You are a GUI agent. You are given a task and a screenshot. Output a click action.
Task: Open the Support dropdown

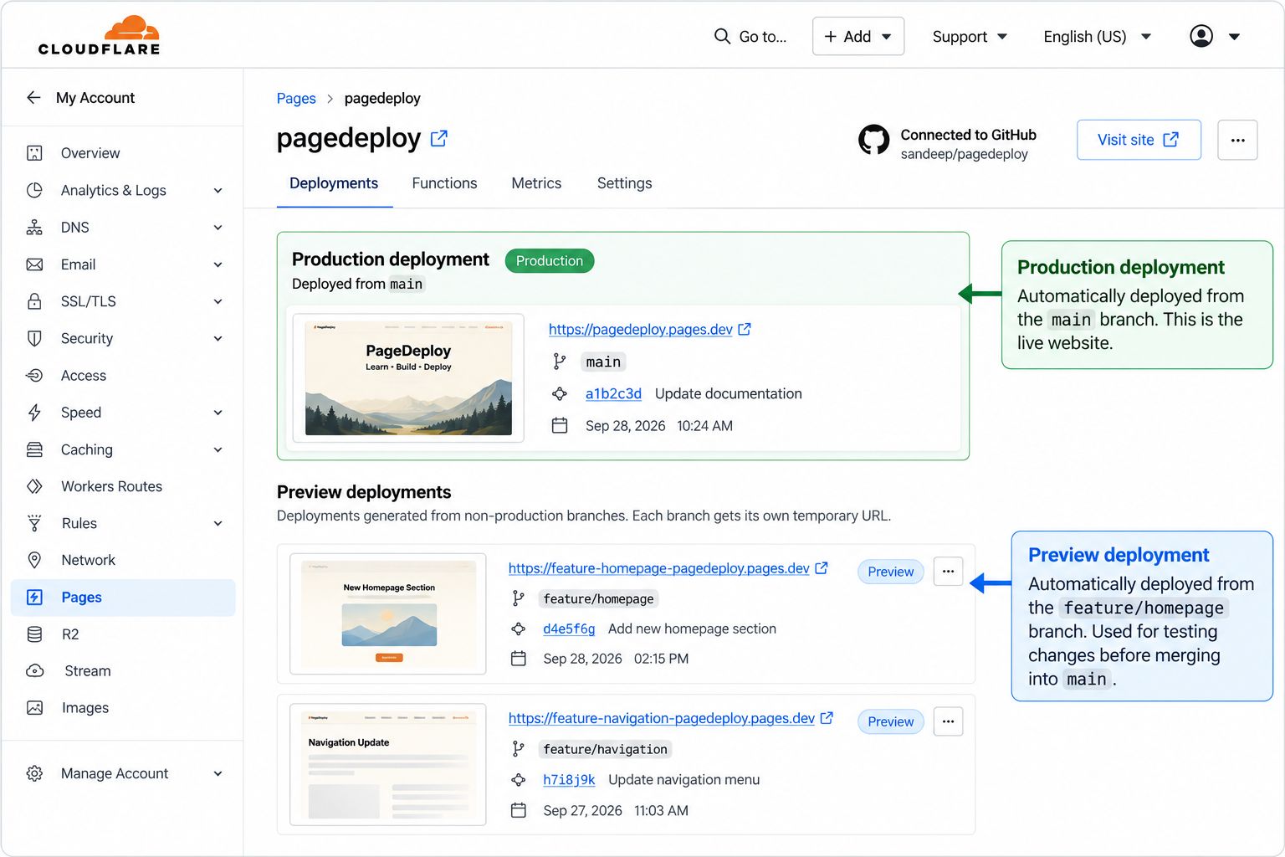970,36
